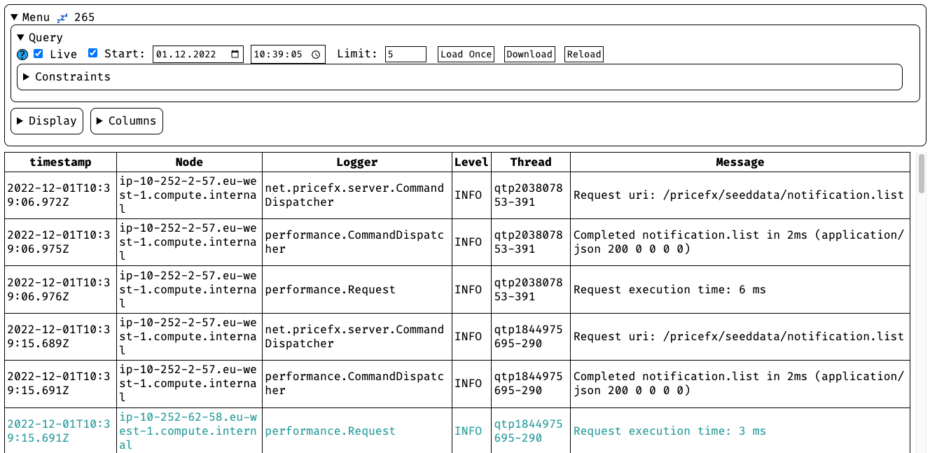
Task: Uncheck the Start checkbox
Action: (x=93, y=54)
